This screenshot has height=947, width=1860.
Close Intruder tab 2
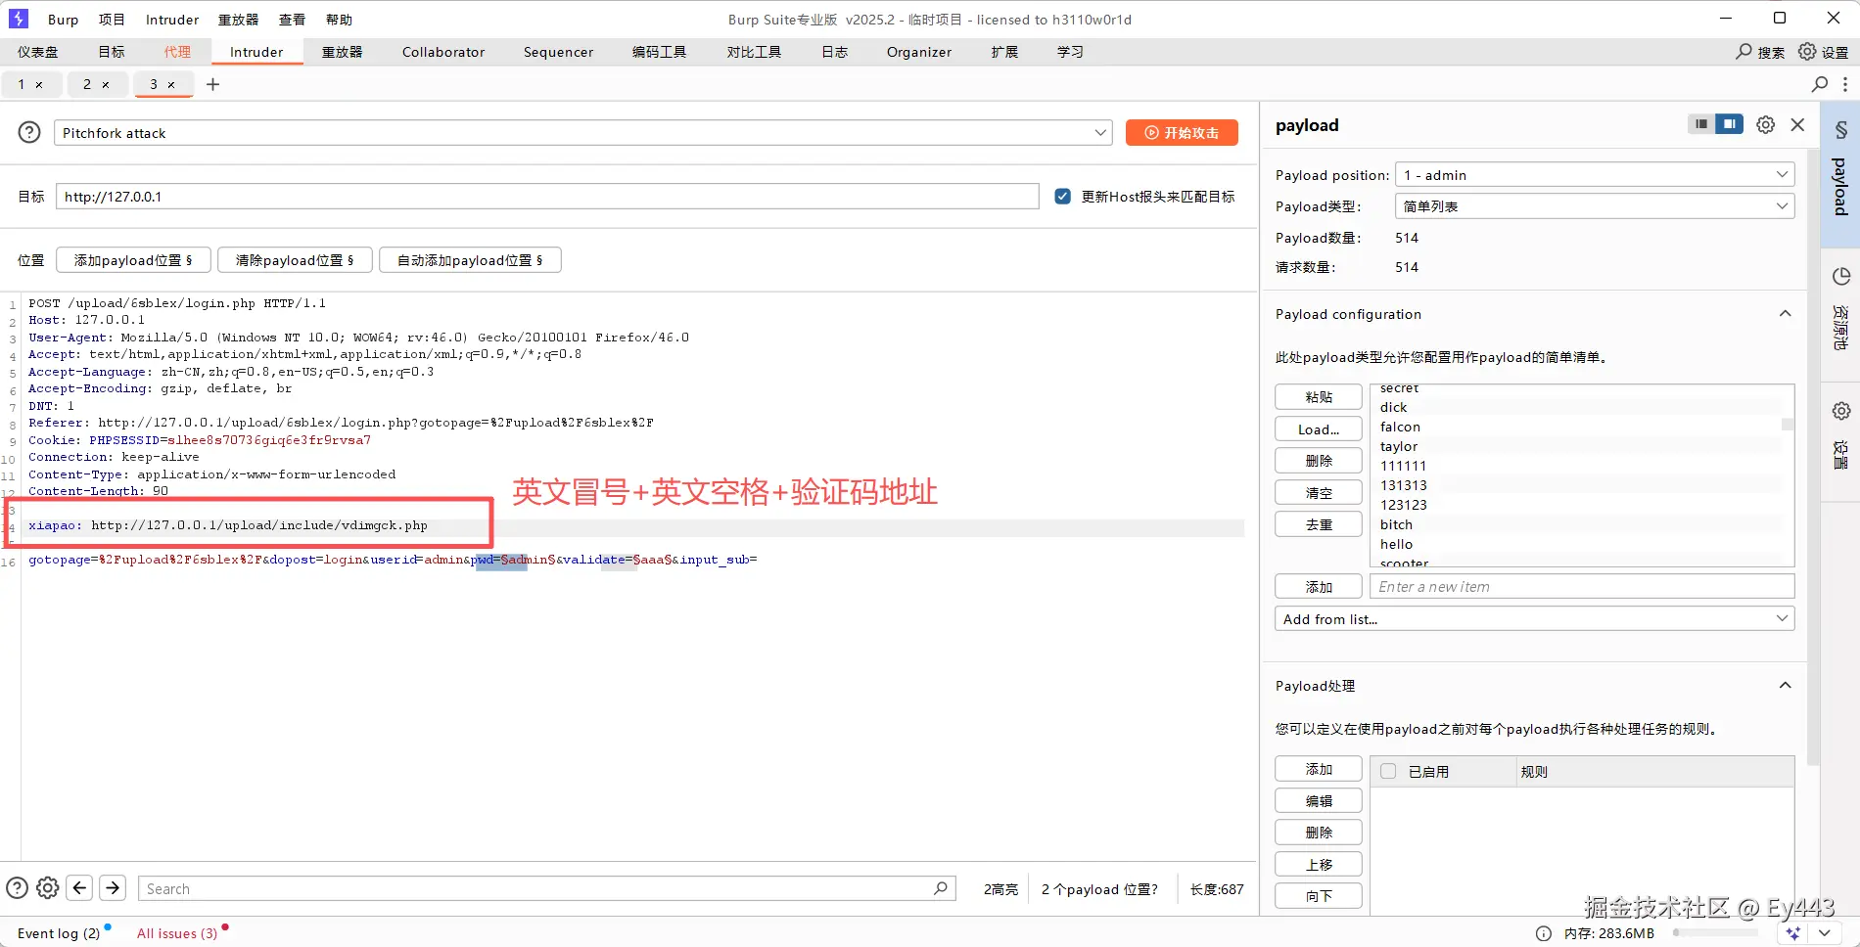pos(106,85)
